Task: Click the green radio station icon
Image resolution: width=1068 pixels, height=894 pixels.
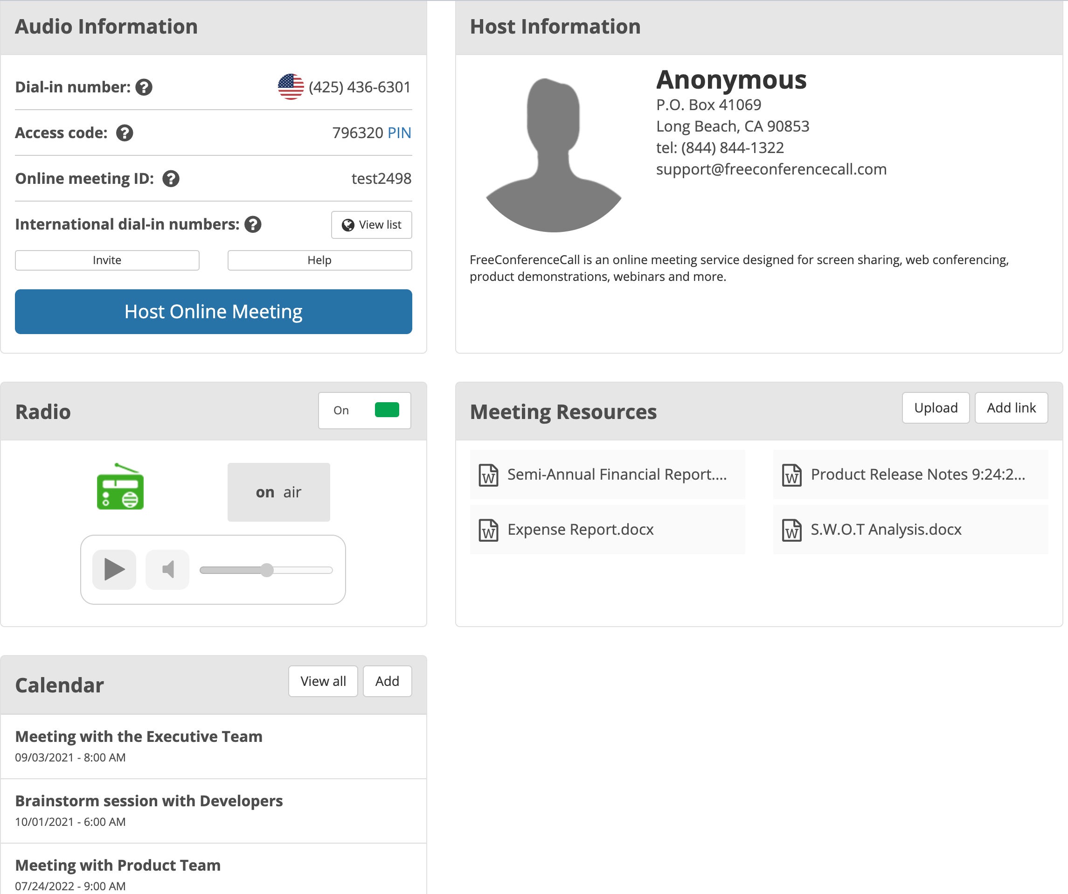Action: (x=120, y=488)
